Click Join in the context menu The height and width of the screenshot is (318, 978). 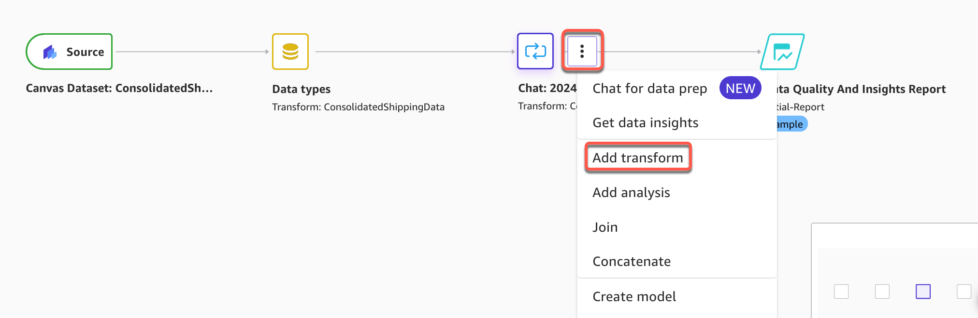[605, 227]
